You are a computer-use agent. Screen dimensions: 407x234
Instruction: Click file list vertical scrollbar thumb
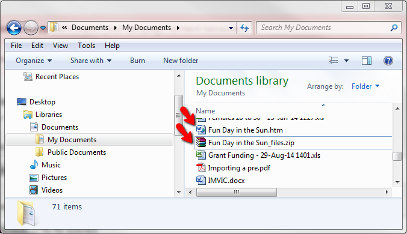397,156
